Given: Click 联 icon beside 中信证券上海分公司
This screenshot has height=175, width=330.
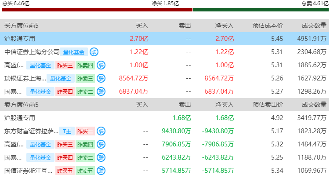Looking at the screenshot, I should click(94, 52).
